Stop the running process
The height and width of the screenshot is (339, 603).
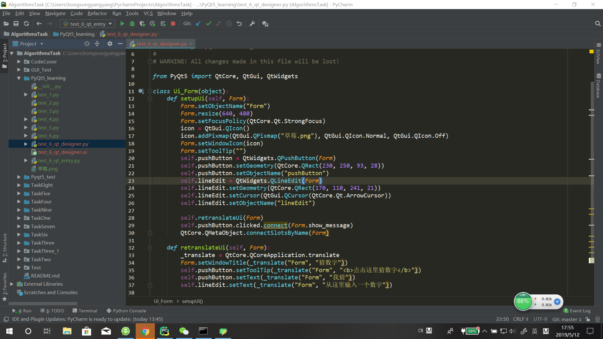coord(173,23)
